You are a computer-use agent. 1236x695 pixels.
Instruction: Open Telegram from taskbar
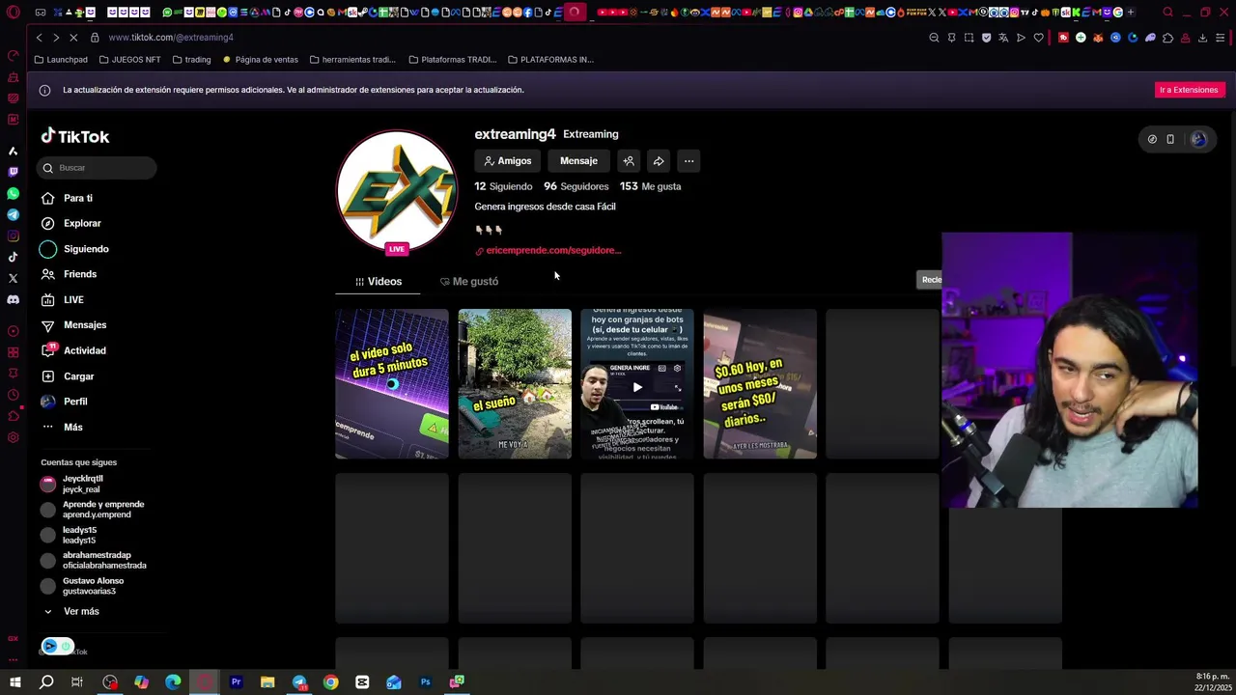(299, 682)
